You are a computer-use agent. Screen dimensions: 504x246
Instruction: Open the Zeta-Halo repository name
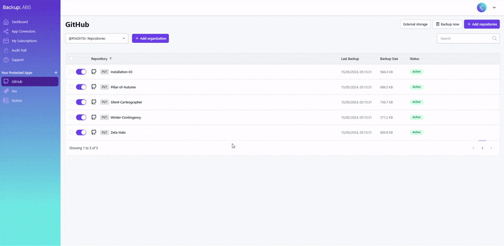[118, 132]
